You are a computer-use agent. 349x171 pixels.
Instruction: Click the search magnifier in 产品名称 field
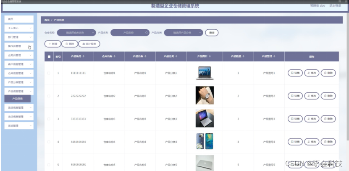tap(147, 33)
